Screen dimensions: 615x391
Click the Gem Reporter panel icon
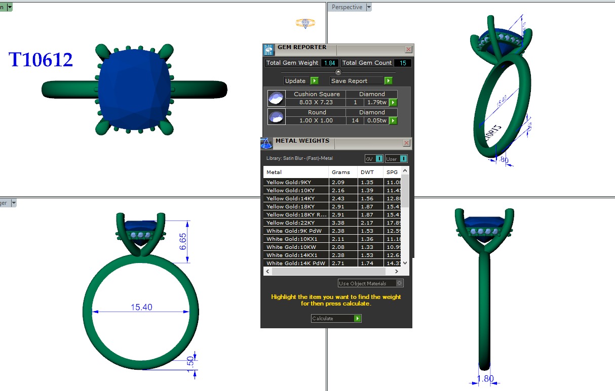tap(268, 50)
